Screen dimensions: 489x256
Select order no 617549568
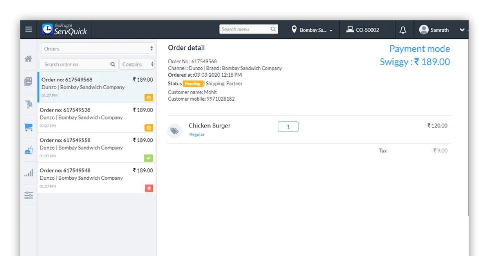(97, 87)
